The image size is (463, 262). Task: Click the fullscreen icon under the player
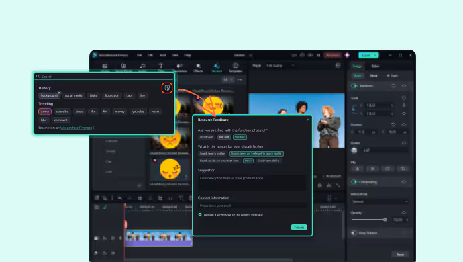tap(338, 185)
